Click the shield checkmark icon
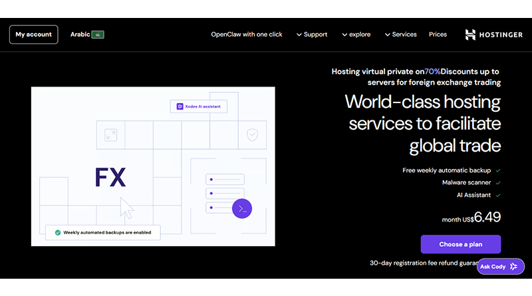Screen dimensions: 532x296 click(252, 134)
